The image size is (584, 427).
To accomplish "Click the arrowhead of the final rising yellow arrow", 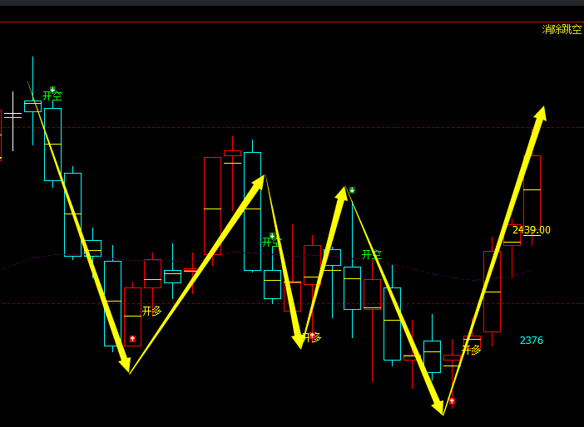I will (x=541, y=115).
